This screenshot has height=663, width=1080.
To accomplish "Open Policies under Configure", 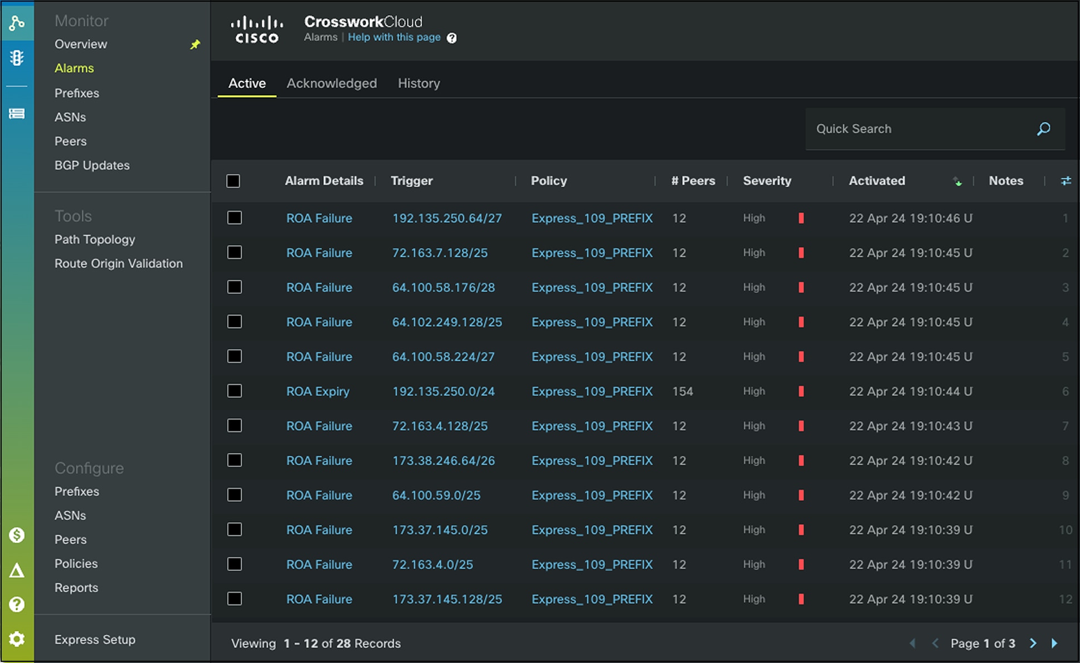I will coord(76,563).
